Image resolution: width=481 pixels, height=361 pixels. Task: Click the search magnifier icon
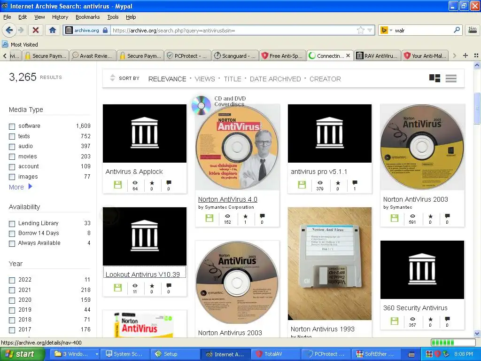457,30
